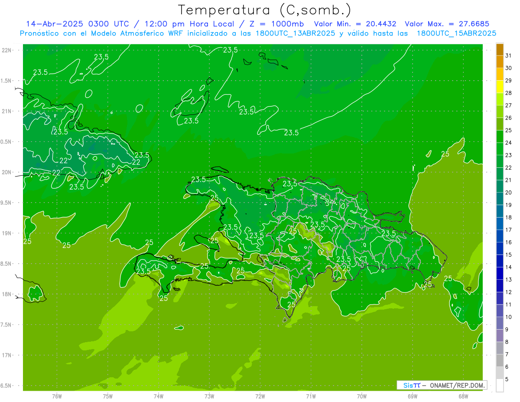
Task: Click the 'Temperatura (C,somb.)' chart title
Action: tap(264, 10)
